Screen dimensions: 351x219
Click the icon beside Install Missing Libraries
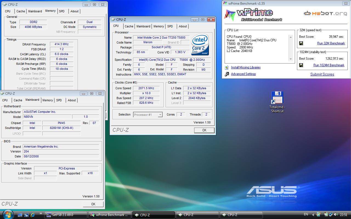tap(227, 67)
